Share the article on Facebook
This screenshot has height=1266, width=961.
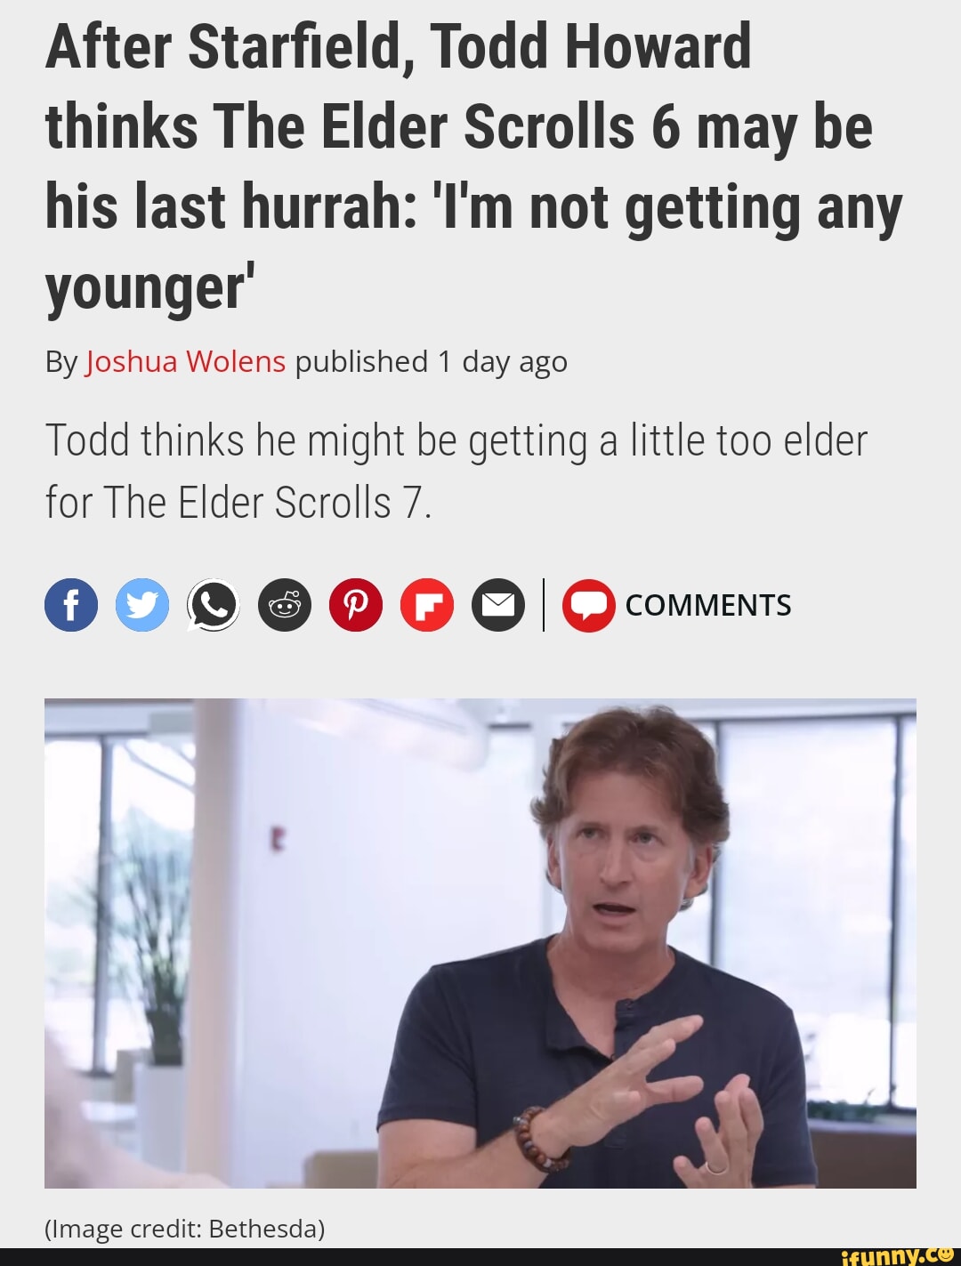click(x=71, y=605)
